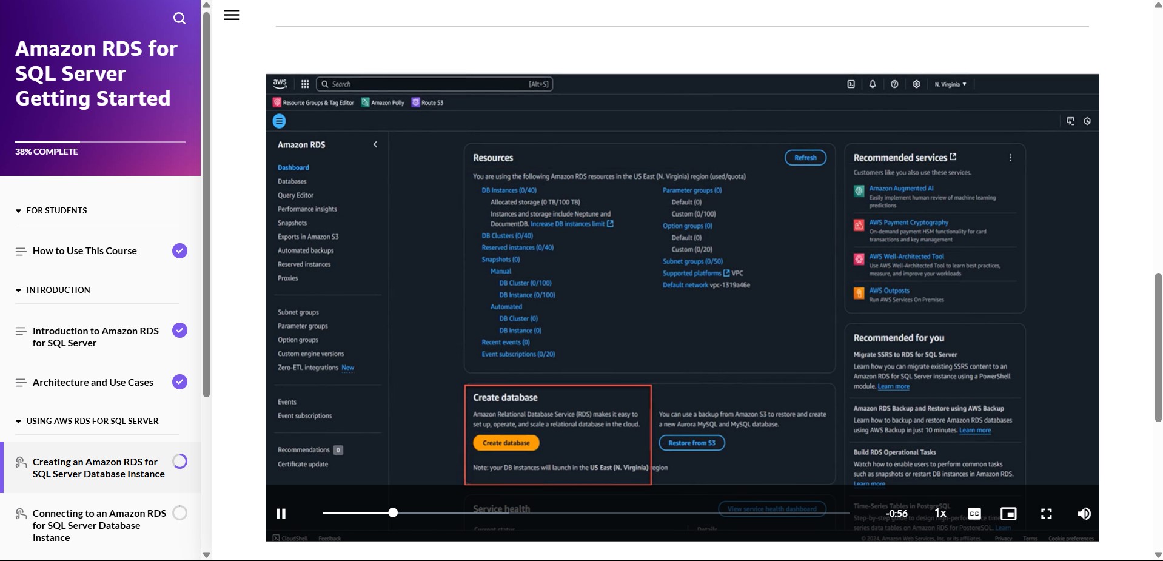The height and width of the screenshot is (561, 1163).
Task: Toggle the How to Use This Course checkmark
Action: click(x=179, y=250)
